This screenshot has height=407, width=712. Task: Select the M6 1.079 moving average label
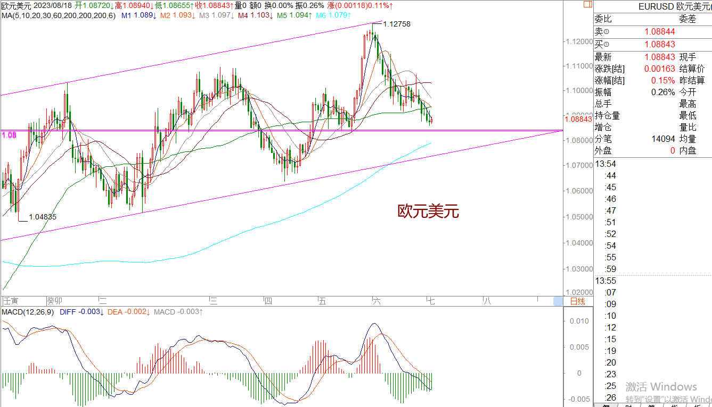click(x=333, y=15)
